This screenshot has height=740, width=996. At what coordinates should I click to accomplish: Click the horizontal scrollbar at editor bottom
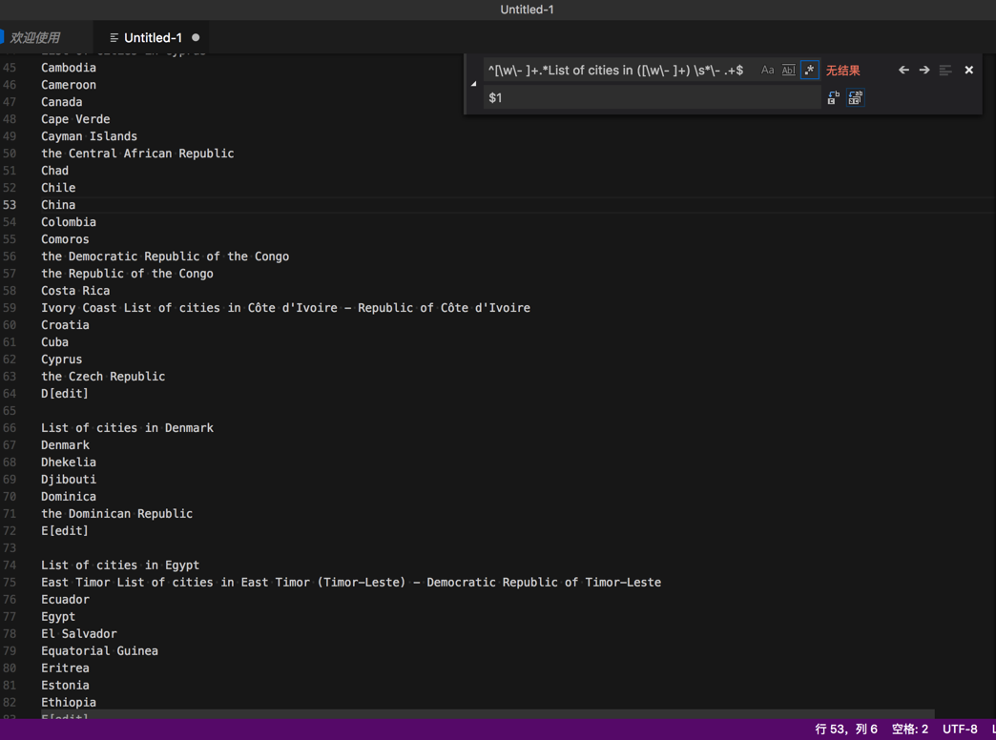click(488, 714)
